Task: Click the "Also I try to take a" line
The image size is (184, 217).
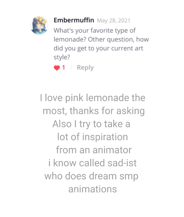Action: click(x=91, y=124)
